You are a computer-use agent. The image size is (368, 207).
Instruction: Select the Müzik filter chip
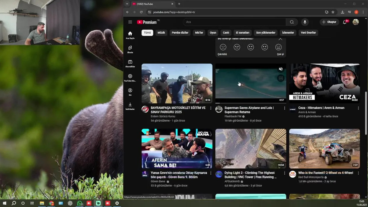pos(161,32)
